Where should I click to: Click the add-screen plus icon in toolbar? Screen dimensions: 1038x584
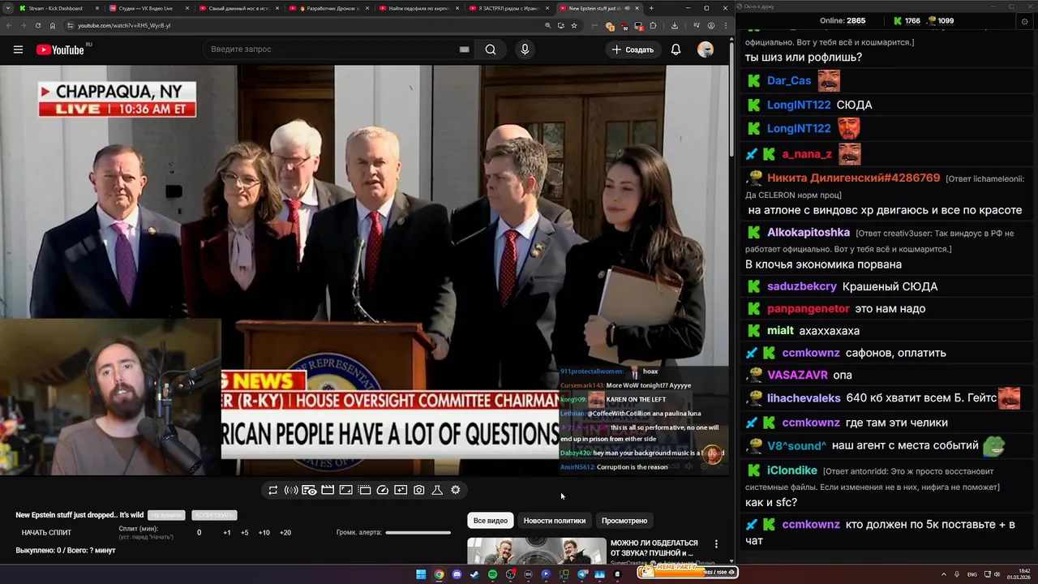coord(401,490)
